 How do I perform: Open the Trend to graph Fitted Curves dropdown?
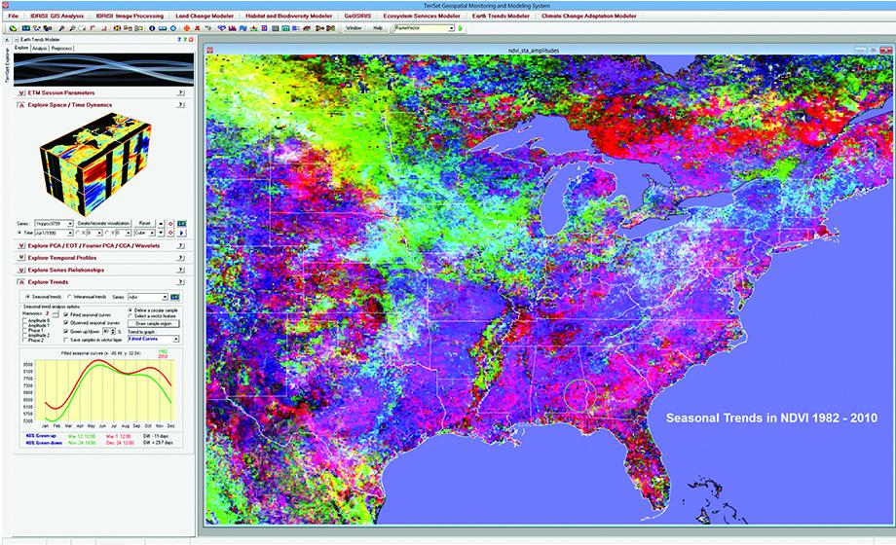(x=151, y=339)
